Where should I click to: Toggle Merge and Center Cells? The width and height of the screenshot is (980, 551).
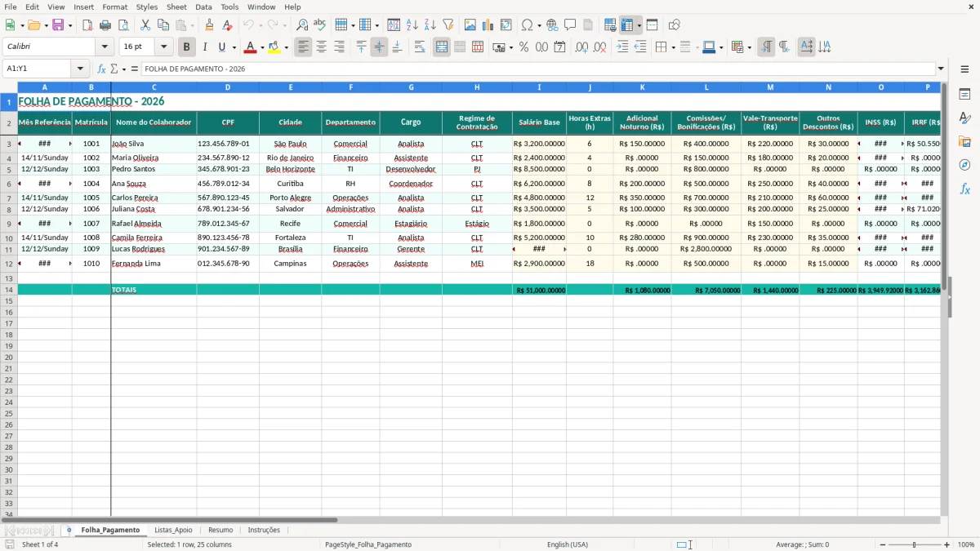(x=442, y=47)
